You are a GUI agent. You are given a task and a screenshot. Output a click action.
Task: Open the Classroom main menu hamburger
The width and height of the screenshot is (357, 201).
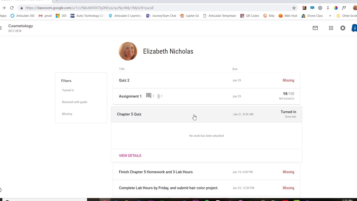click(x=1, y=28)
